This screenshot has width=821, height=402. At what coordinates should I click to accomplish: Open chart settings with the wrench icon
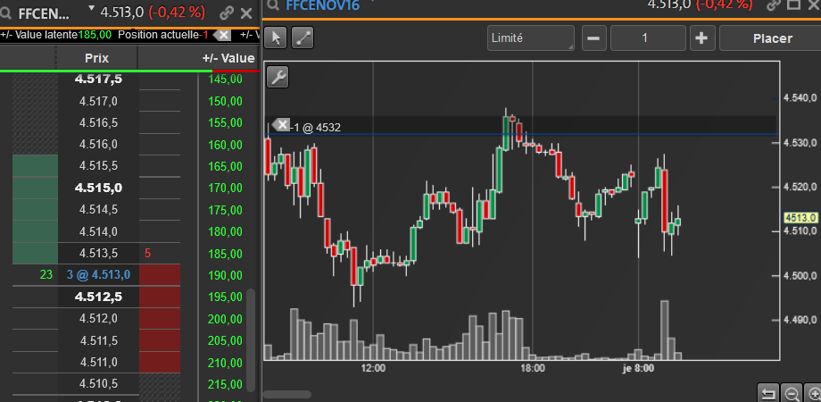click(278, 77)
